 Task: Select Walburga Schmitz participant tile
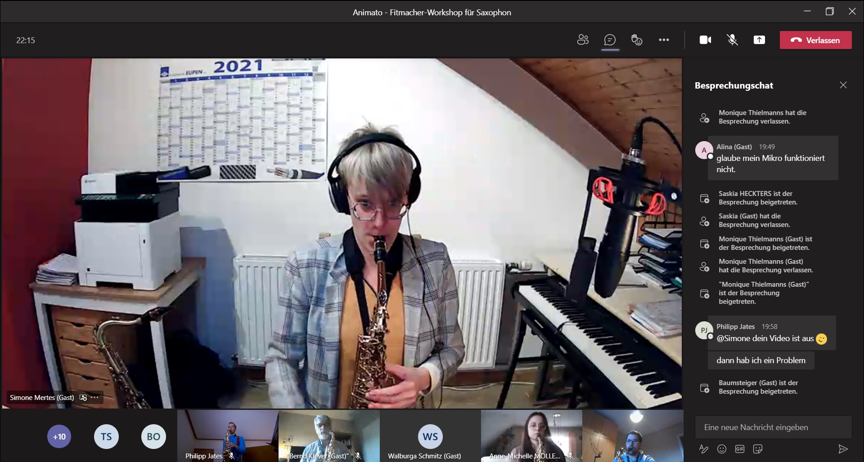pyautogui.click(x=430, y=435)
